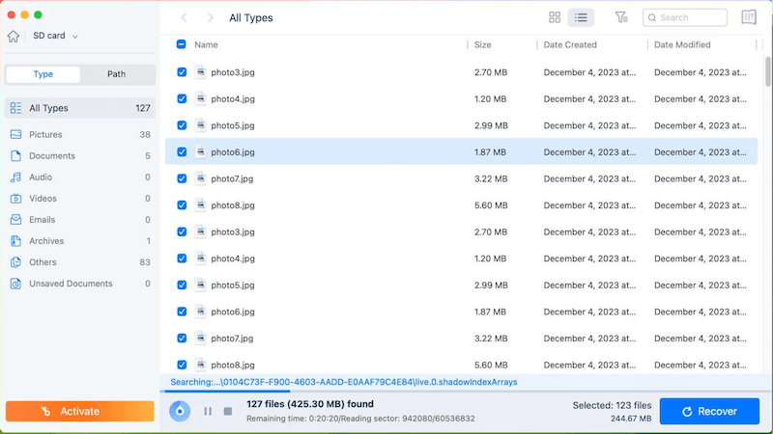Click the All Types list icon
Viewport: 773px width, 434px height.
click(x=15, y=108)
